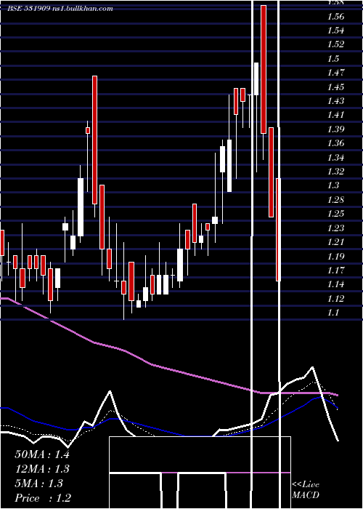Select the 1.21 price axis label
Viewport: 363px width, 509px height.
[335, 242]
